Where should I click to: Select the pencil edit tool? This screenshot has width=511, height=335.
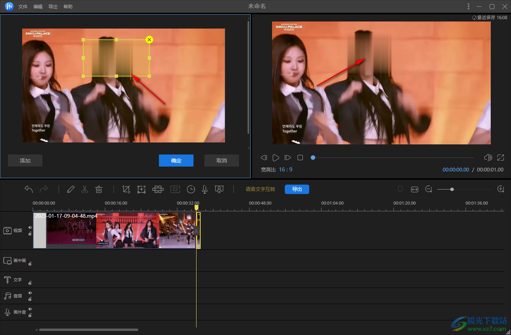pyautogui.click(x=71, y=189)
